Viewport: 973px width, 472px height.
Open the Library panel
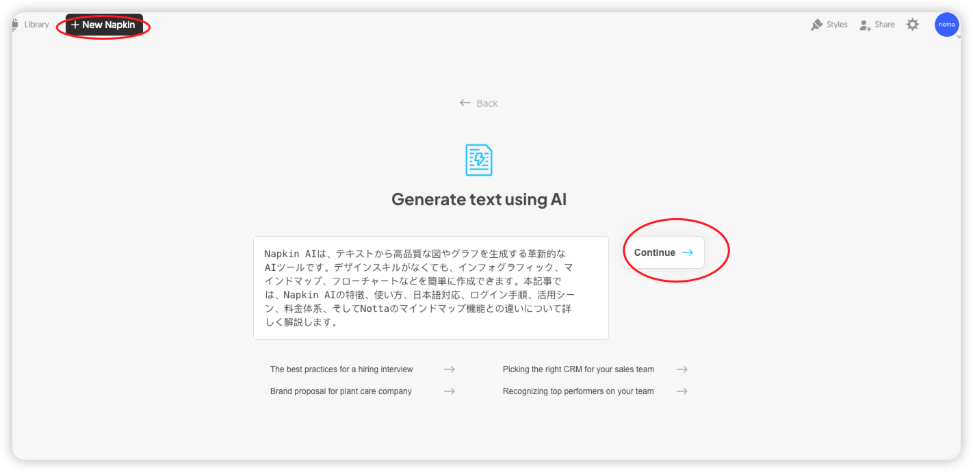31,25
